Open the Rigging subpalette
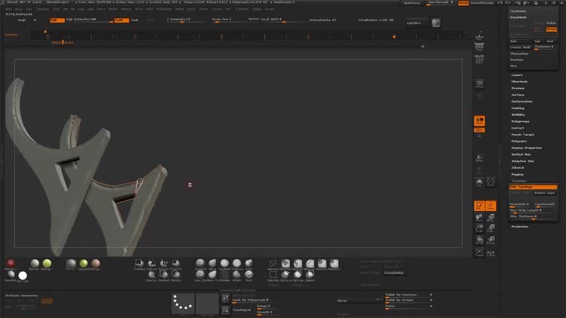Viewport: 566px width, 318px height. click(517, 174)
